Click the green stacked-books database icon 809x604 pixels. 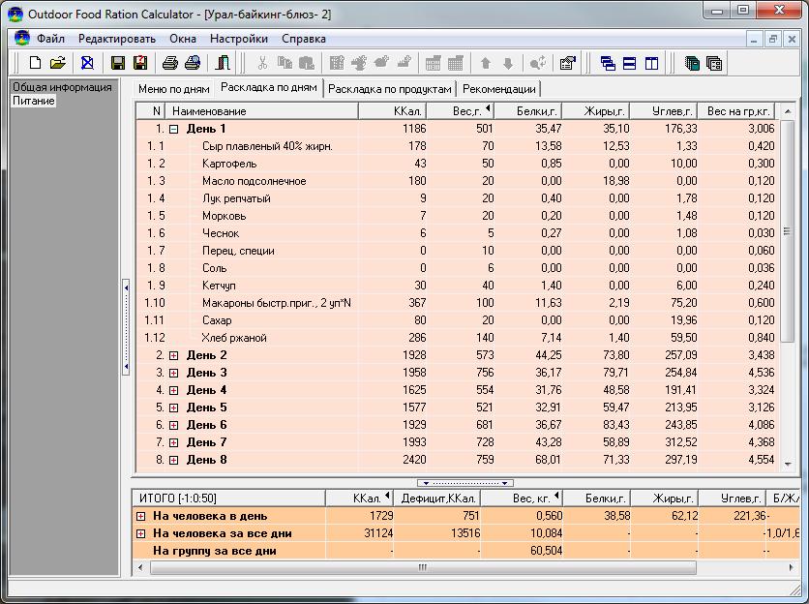pyautogui.click(x=692, y=64)
